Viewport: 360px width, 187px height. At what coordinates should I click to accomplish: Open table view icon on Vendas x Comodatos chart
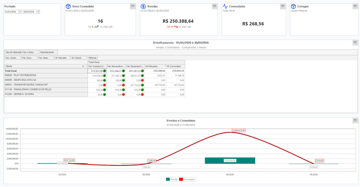coord(355,120)
